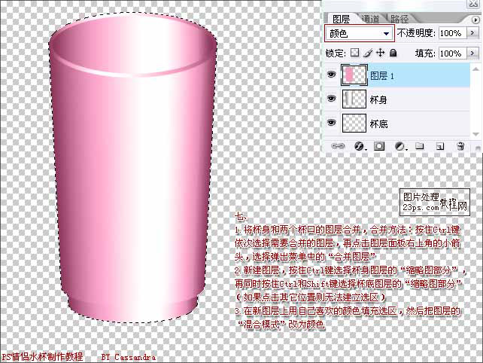Select the 图层 1 layer name

coord(382,76)
